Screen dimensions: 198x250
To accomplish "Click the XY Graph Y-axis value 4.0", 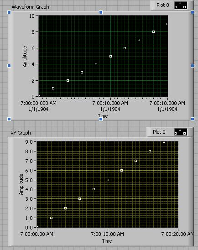I will tap(29, 189).
